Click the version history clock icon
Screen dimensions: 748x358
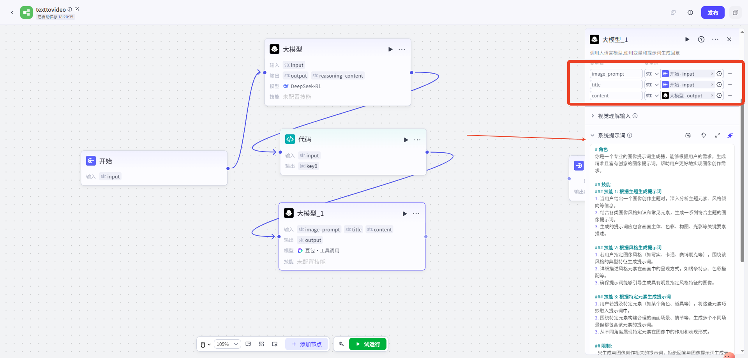[x=690, y=12]
